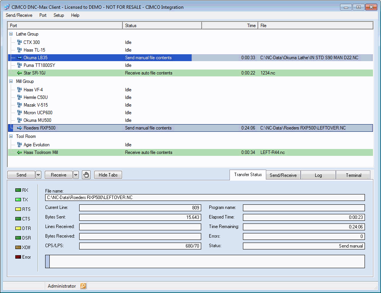Click the Haas VF-4 port icon
This screenshot has width=381, height=293.
point(20,90)
